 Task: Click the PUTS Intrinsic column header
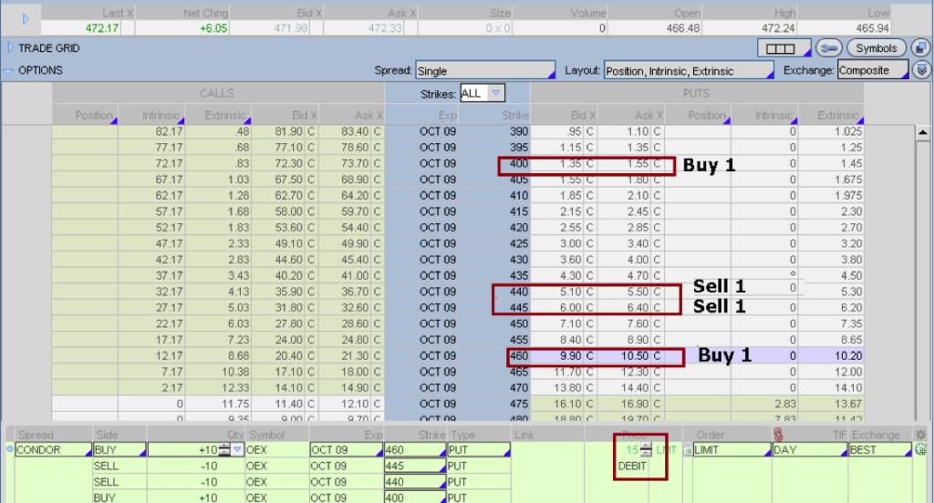[x=764, y=115]
